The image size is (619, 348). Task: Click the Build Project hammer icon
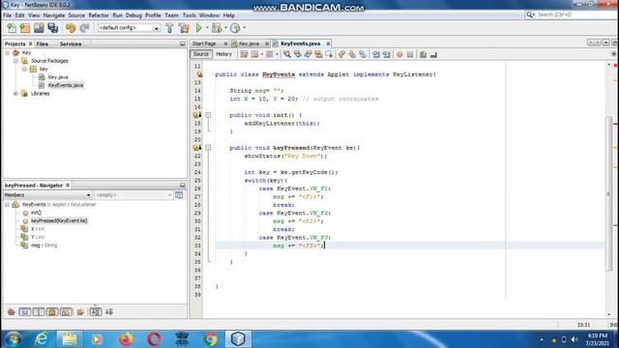point(169,28)
